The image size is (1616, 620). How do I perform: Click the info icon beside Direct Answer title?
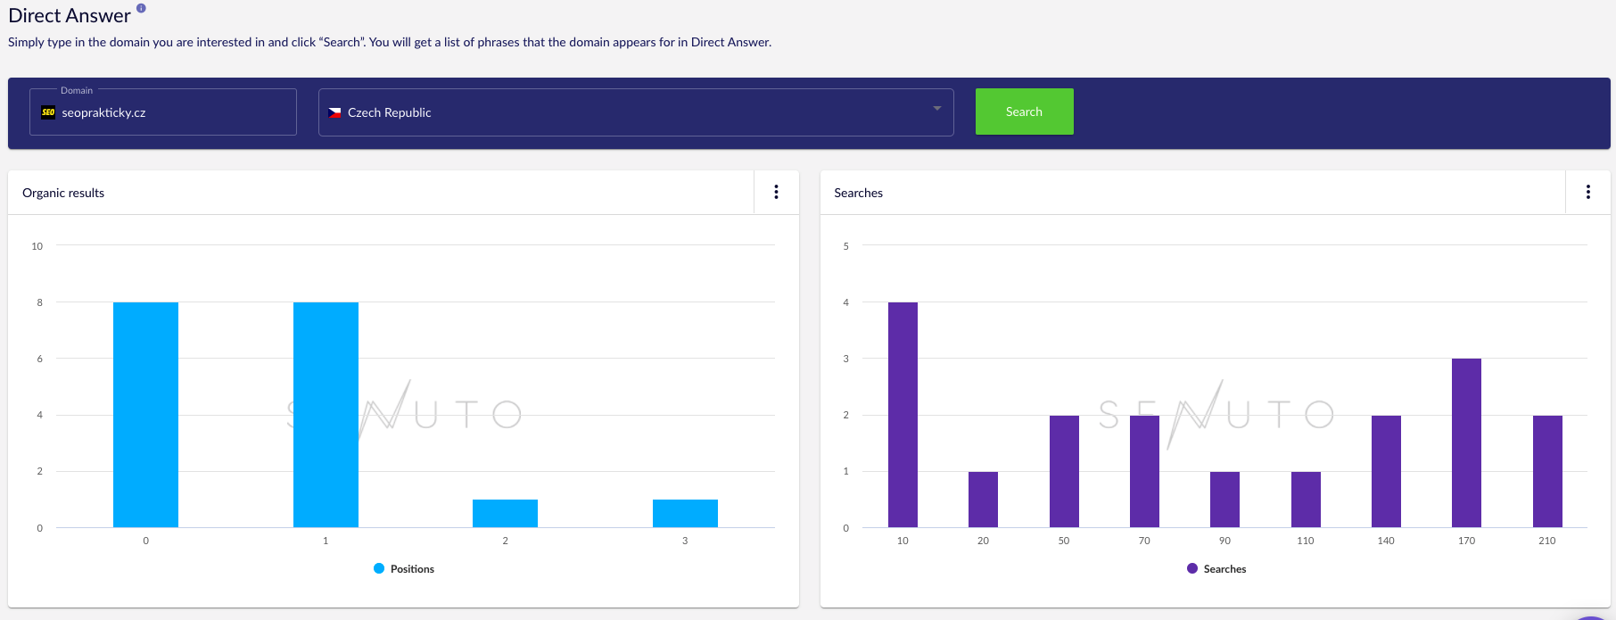click(141, 8)
